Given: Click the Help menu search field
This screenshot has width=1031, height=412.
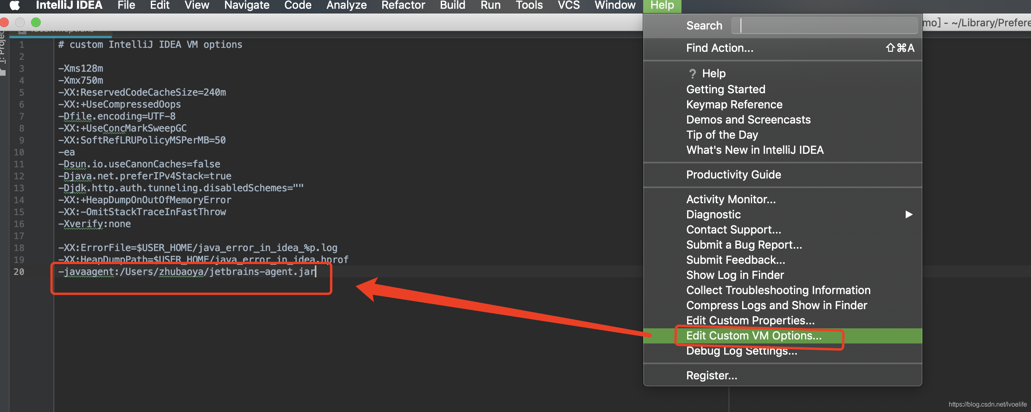Looking at the screenshot, I should [x=824, y=26].
